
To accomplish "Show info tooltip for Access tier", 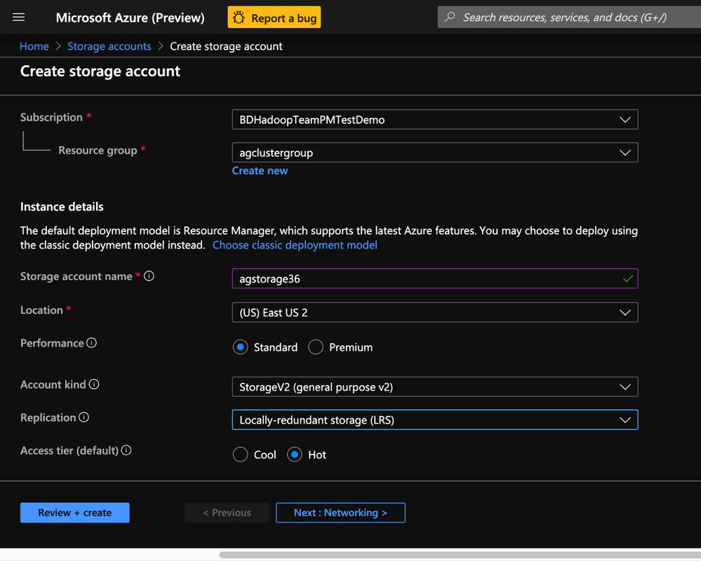I will [x=126, y=450].
